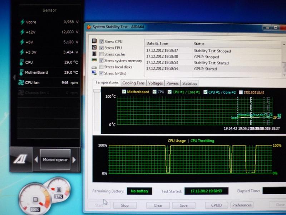The height and width of the screenshot is (215, 286).
Task: Click the Clear button
Action: pos(158,205)
